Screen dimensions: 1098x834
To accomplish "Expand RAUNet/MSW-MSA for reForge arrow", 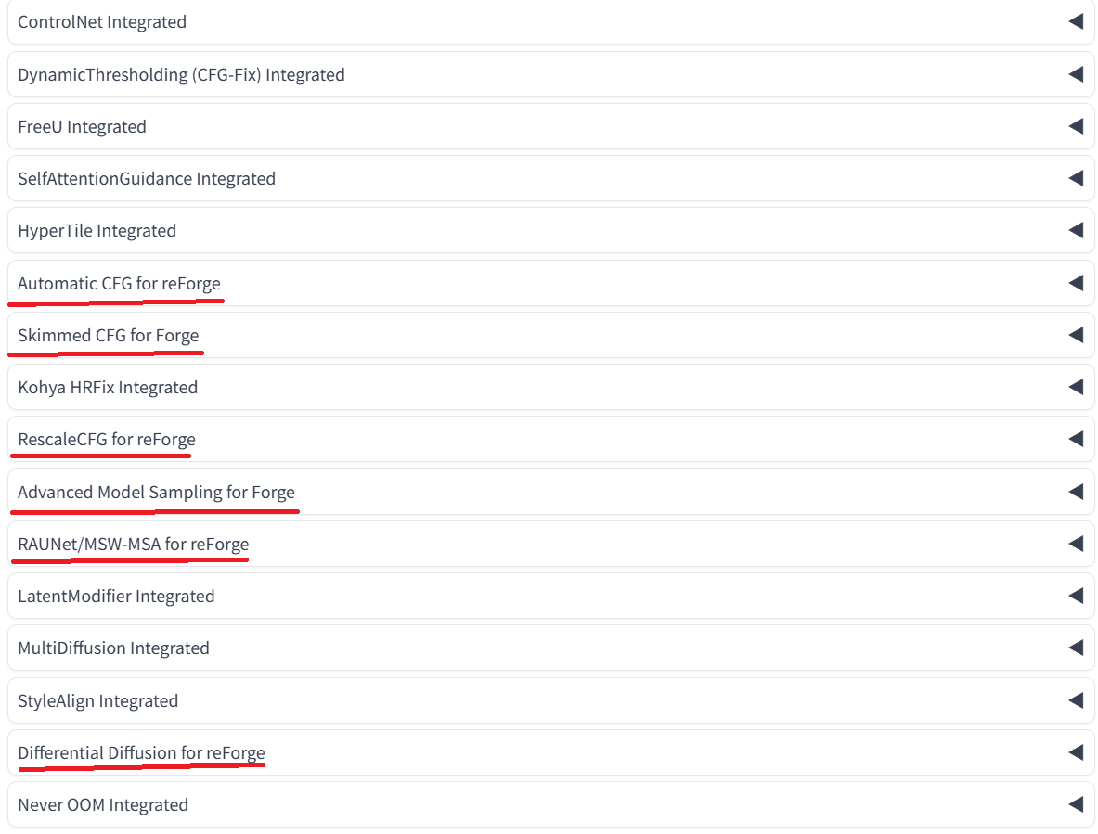I will pos(1076,544).
